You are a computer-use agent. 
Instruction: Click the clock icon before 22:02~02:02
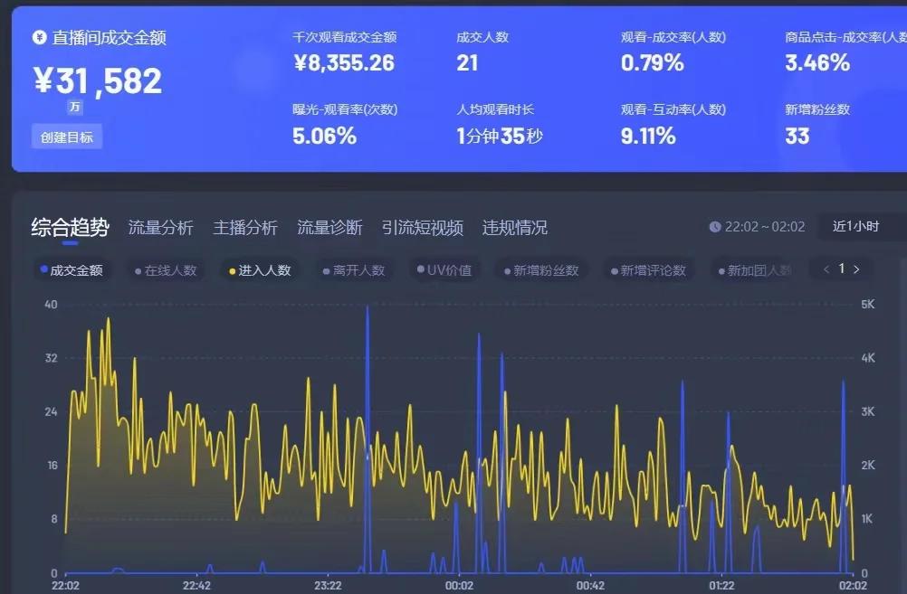click(x=715, y=227)
